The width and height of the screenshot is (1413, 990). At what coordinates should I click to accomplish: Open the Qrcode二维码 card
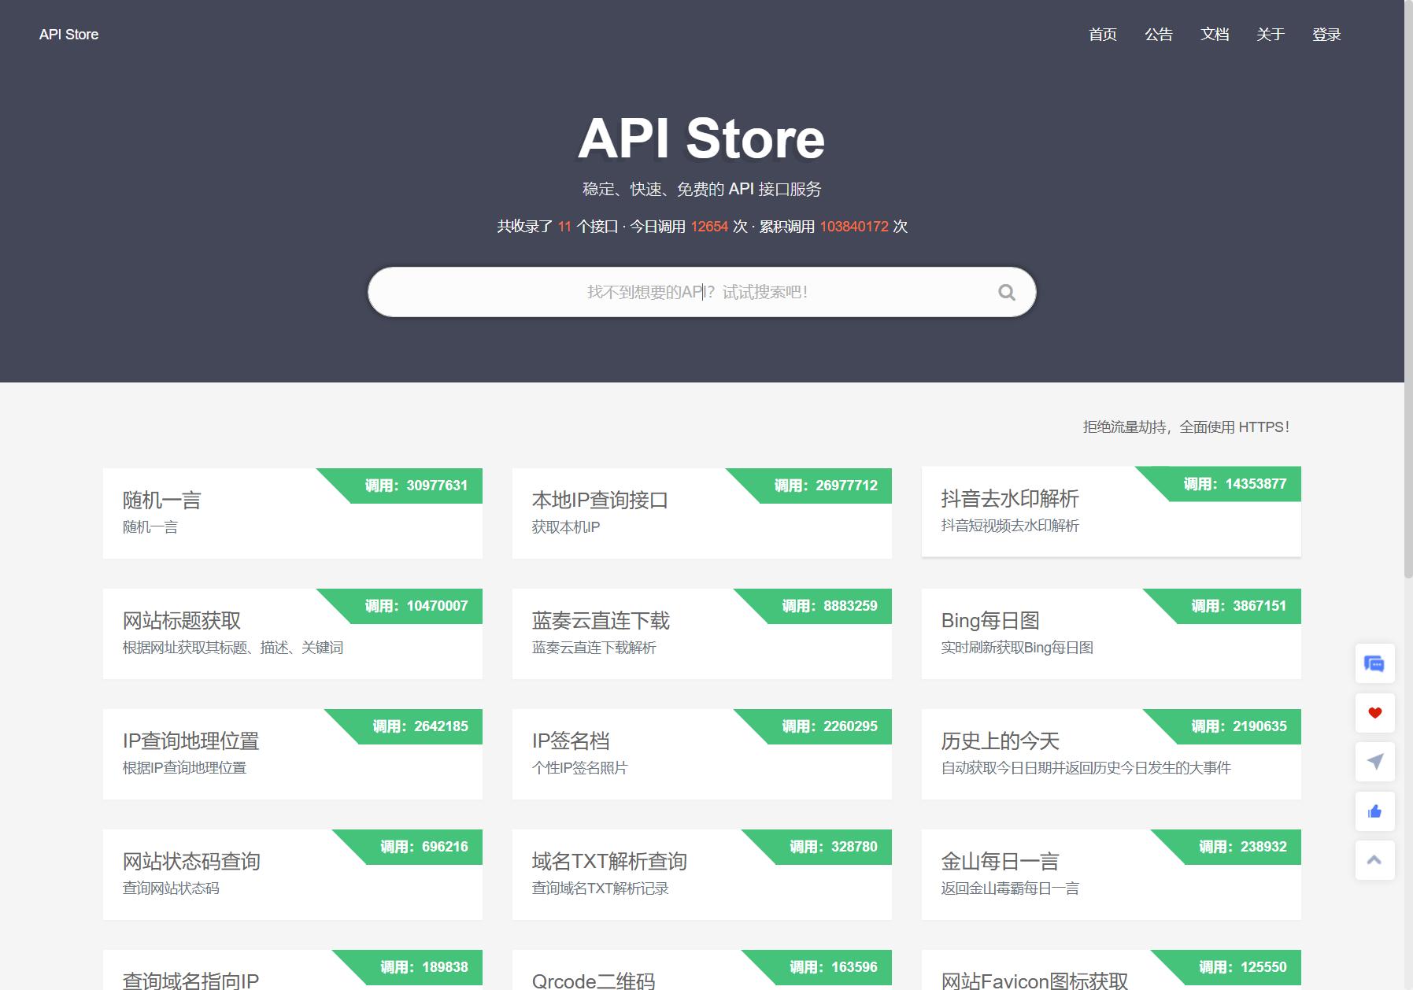pyautogui.click(x=702, y=970)
